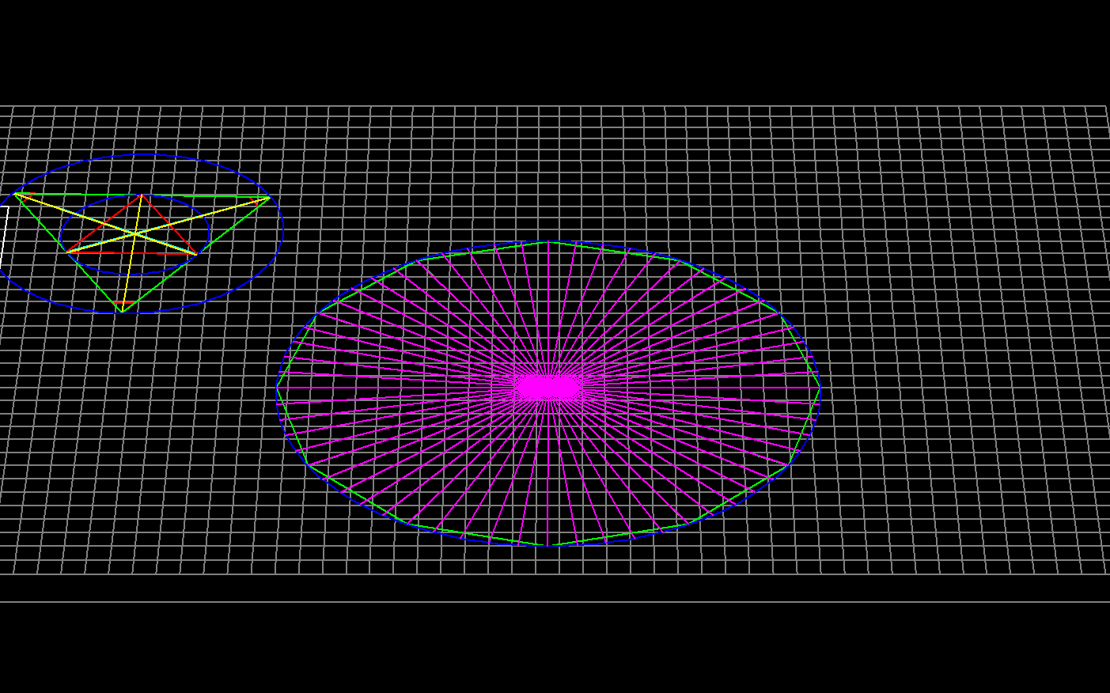Click the left vertex of the green triangle
Viewport: 1110px width, 693px height.
(x=14, y=193)
